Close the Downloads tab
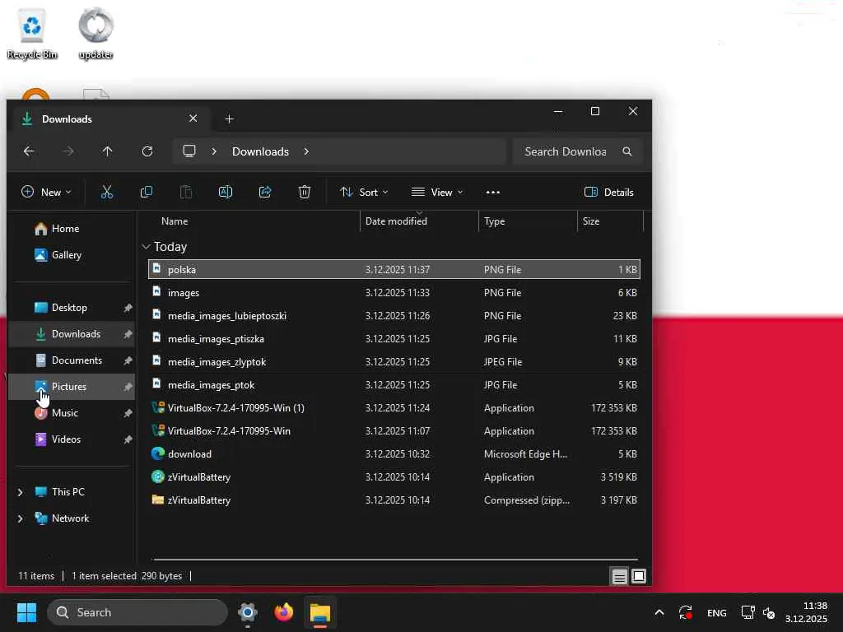Viewport: 843px width, 632px height. pyautogui.click(x=193, y=118)
